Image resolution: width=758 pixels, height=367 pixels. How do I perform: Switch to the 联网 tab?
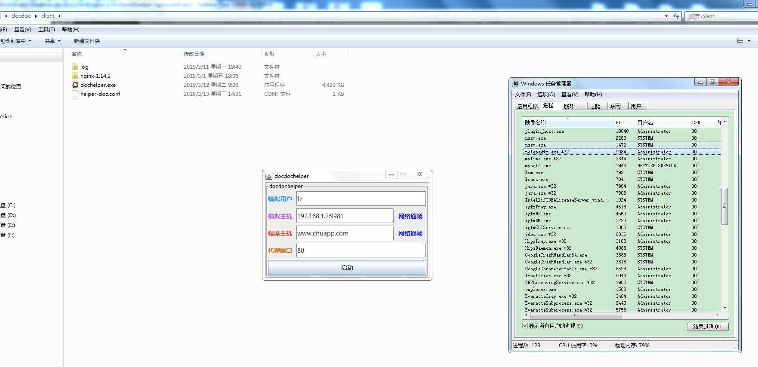point(618,106)
